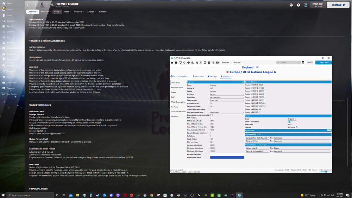
Task: Click the zoom slider in FMRTE status bar
Action: tap(326, 172)
